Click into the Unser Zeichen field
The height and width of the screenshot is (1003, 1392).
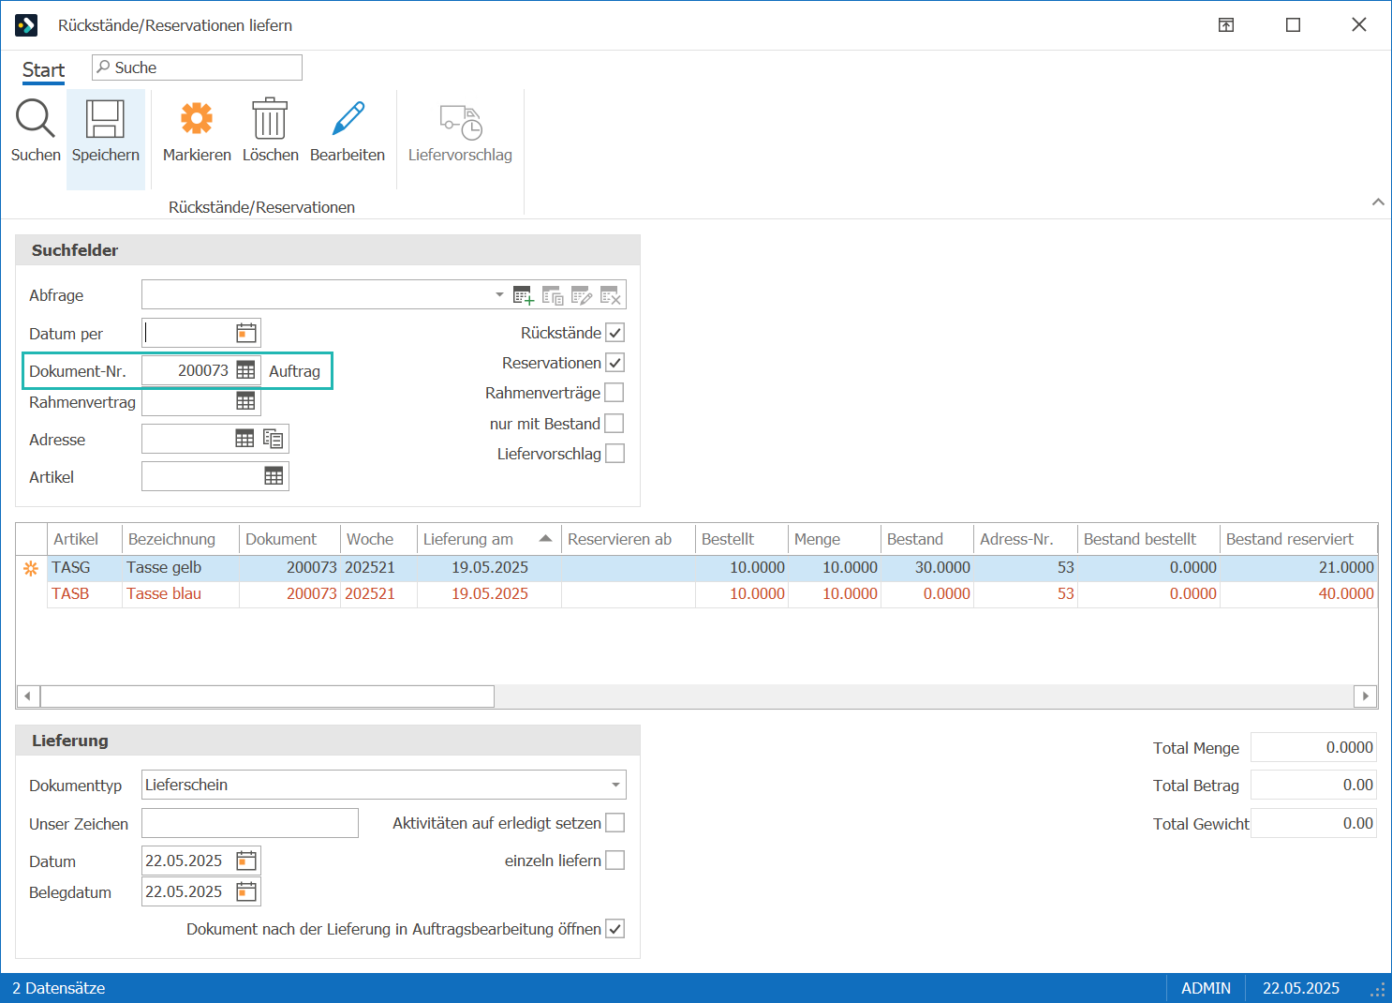coord(250,823)
